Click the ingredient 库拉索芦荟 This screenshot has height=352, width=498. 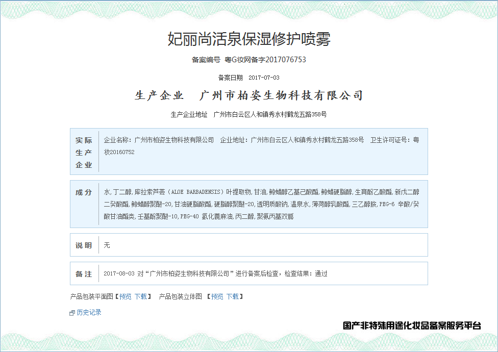[150, 192]
